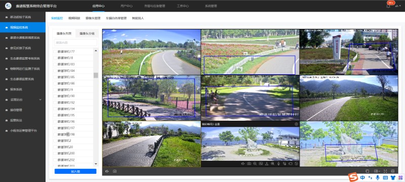The height and width of the screenshot is (182, 405).
Task: Capture snapshot with bottom-left camera icon
Action: [115, 171]
